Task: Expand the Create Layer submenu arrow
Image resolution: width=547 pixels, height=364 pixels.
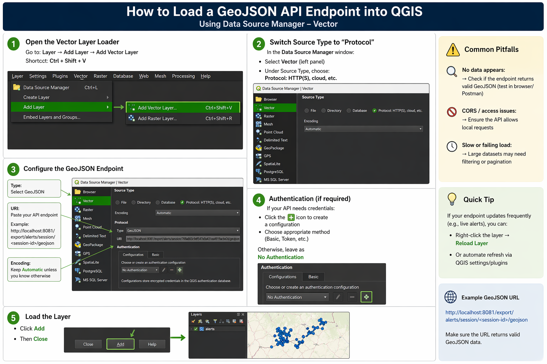Action: [108, 97]
